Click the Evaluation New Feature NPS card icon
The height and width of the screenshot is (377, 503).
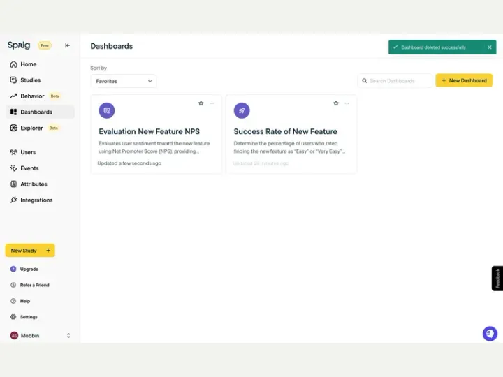pos(107,110)
